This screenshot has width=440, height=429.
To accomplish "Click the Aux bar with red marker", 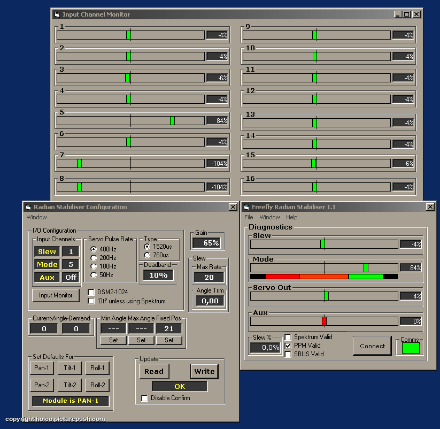I will 324,321.
